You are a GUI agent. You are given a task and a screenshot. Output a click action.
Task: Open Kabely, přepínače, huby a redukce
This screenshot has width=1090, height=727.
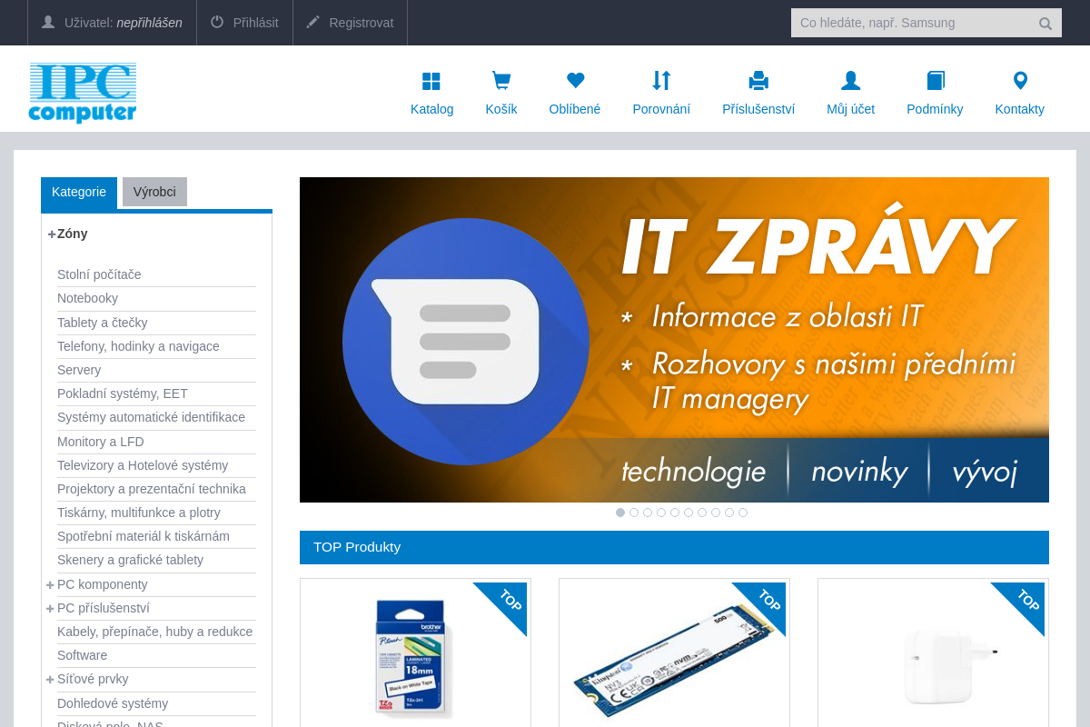[154, 632]
